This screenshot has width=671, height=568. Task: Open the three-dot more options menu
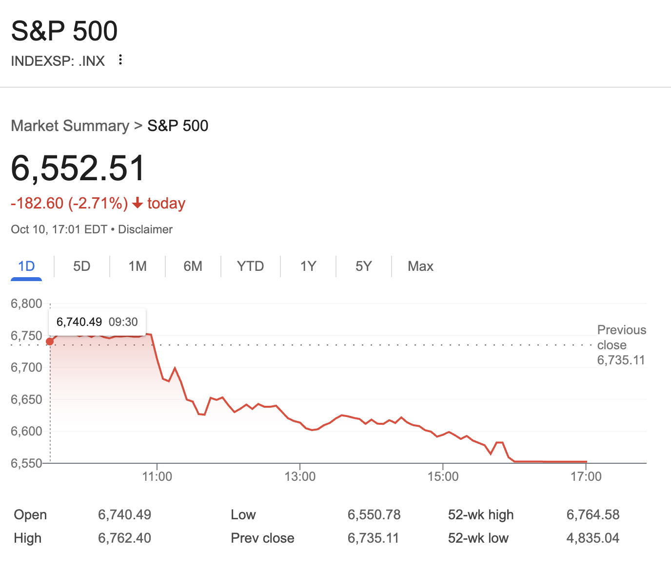(x=120, y=60)
